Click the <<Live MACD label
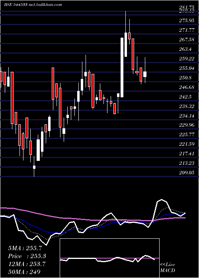The height and width of the screenshot is (278, 199). (168, 268)
